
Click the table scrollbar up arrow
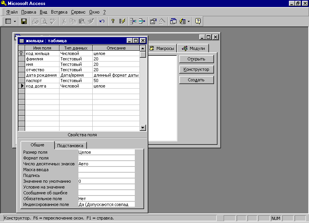click(143, 48)
